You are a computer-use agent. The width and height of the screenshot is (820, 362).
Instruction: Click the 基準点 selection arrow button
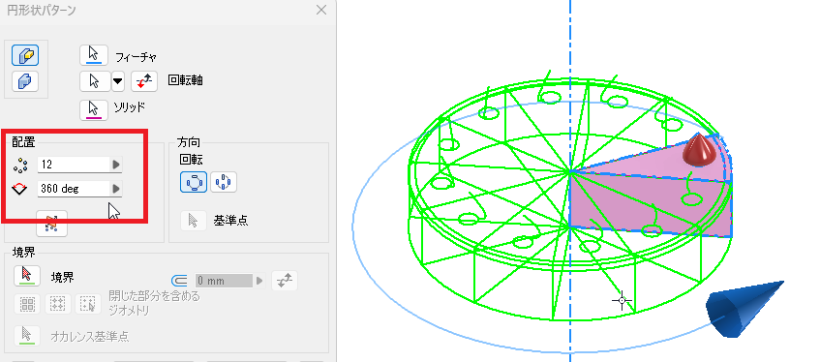[193, 221]
